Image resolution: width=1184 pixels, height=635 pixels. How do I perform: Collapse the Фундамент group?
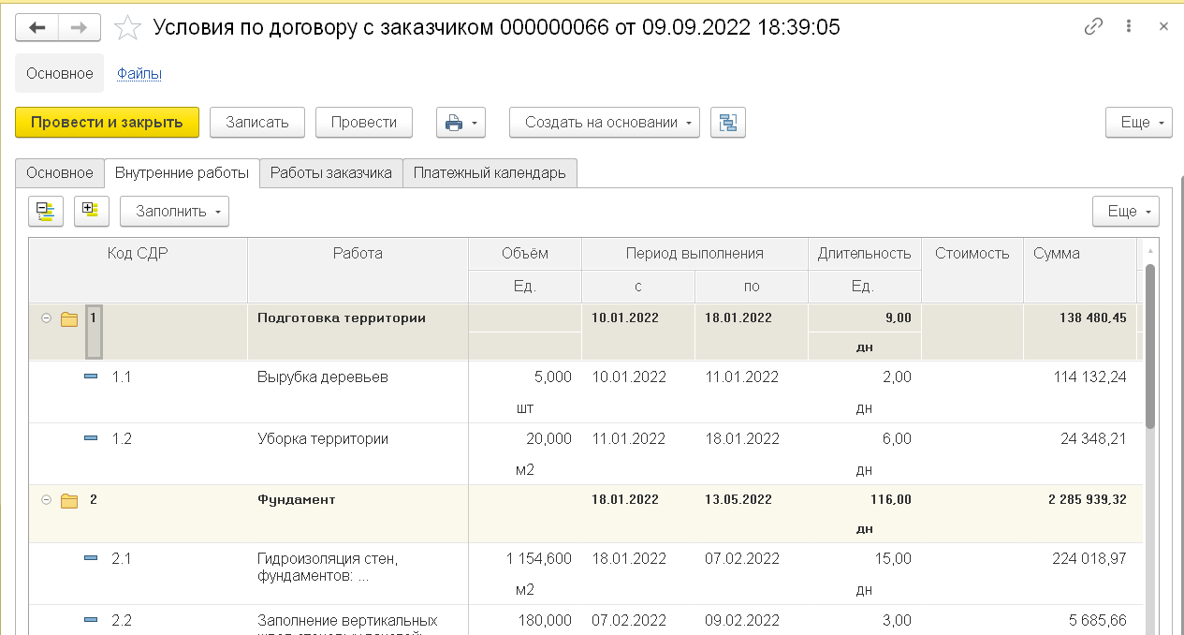(x=46, y=500)
